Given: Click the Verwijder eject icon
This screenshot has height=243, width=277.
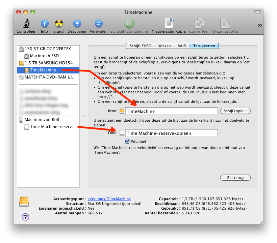Looking at the screenshot, I should point(98,24).
